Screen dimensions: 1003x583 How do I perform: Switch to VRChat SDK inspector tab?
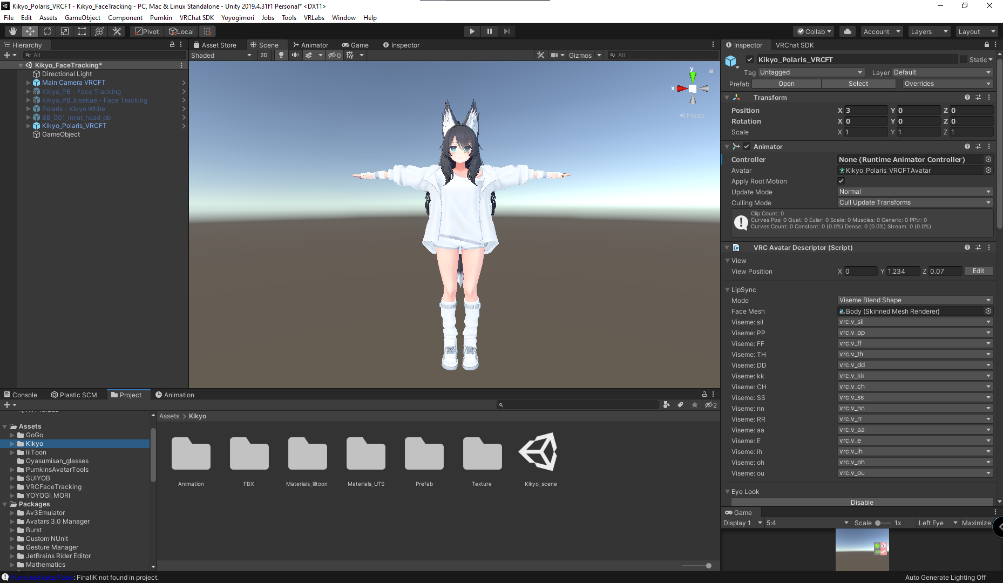click(795, 45)
